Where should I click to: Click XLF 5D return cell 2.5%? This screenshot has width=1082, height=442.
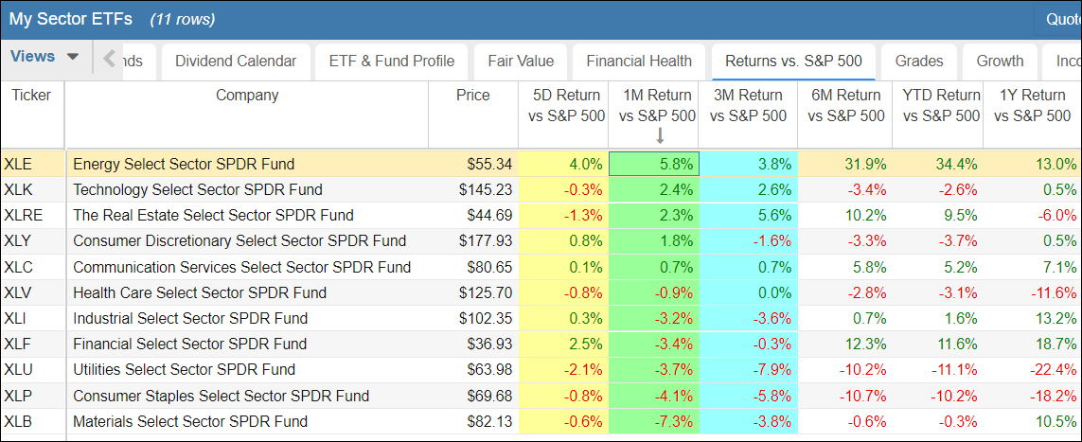(563, 345)
